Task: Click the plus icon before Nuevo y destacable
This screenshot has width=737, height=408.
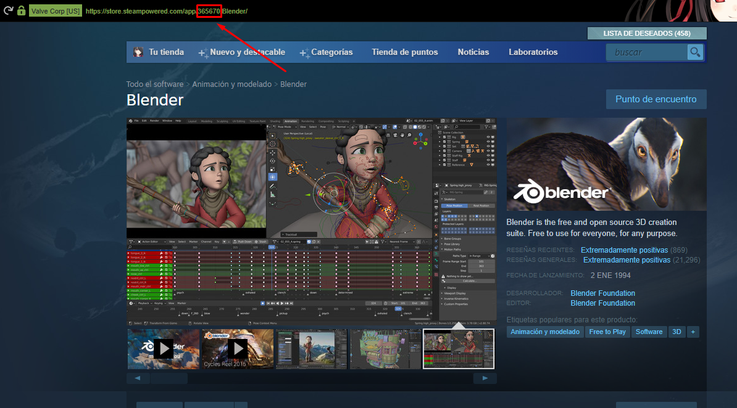Action: tap(202, 53)
